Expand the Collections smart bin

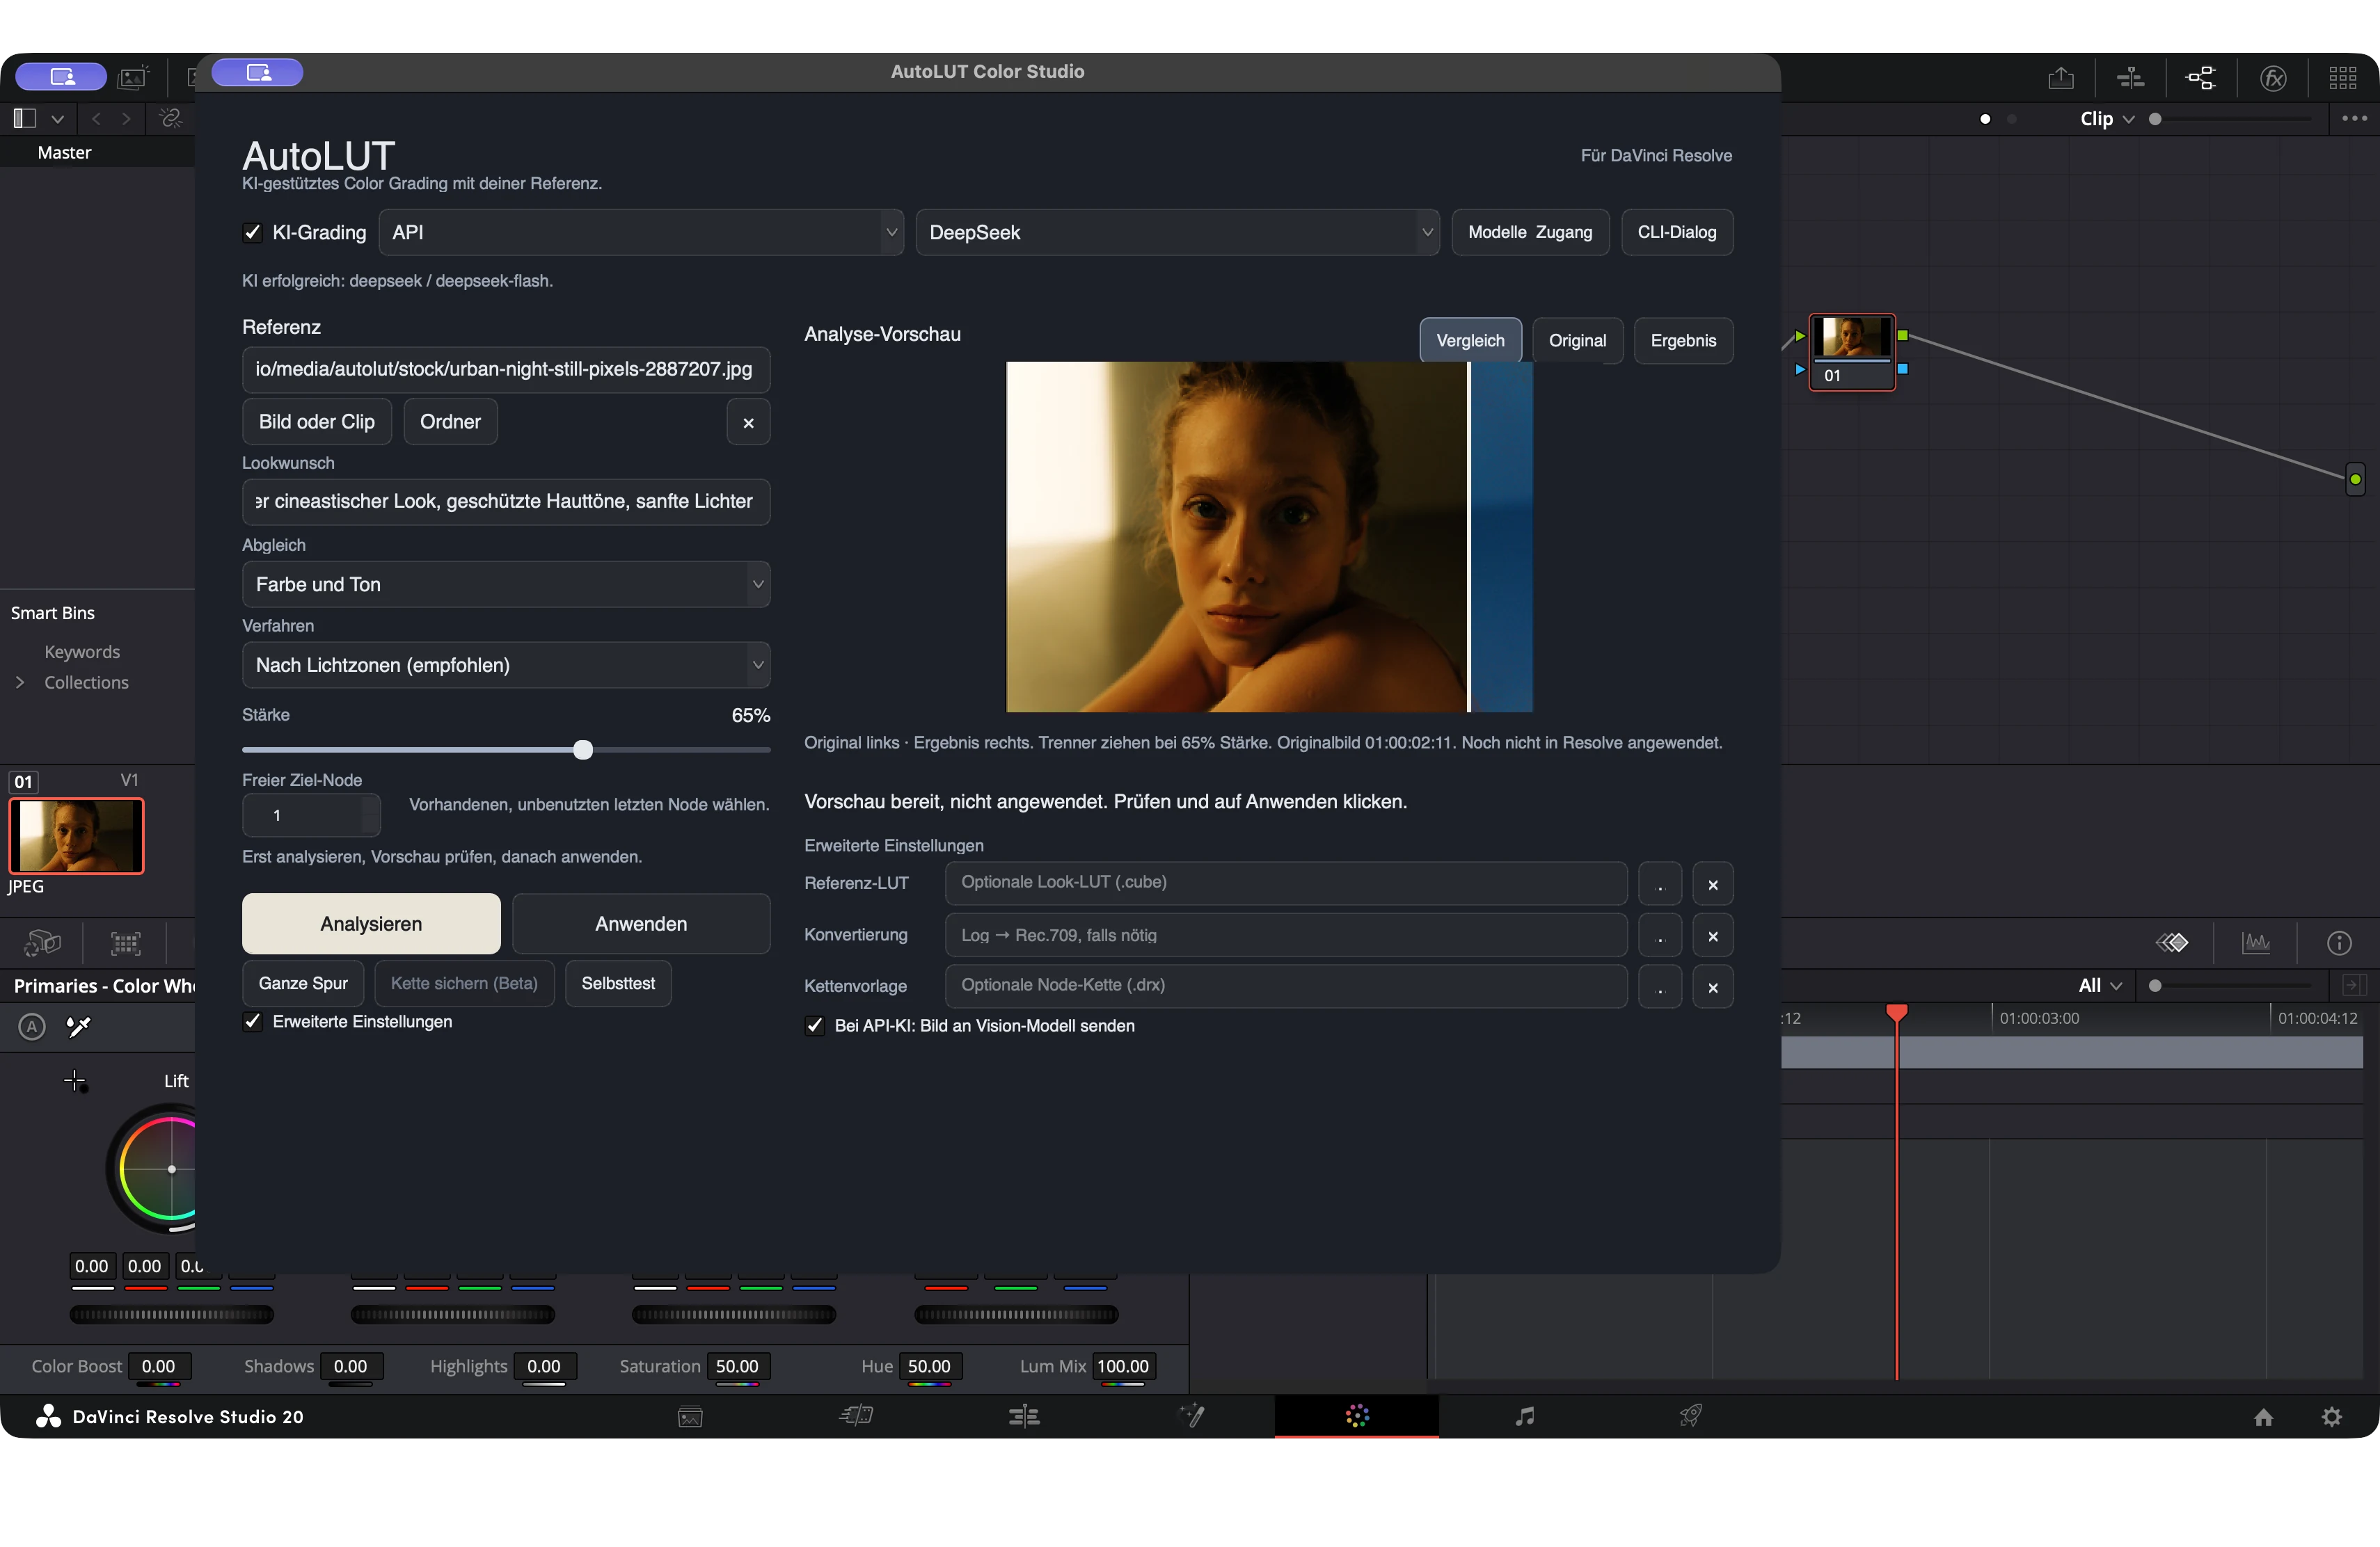pos(20,682)
